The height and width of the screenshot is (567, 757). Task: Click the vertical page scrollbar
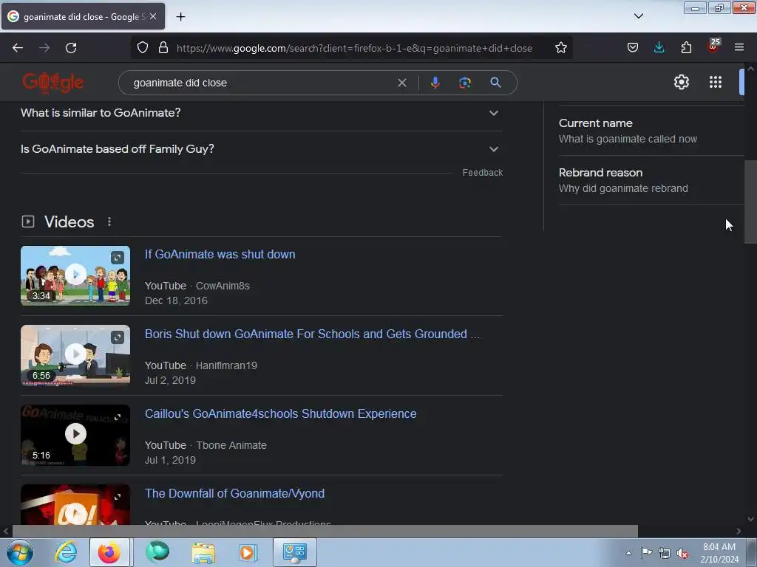point(750,202)
